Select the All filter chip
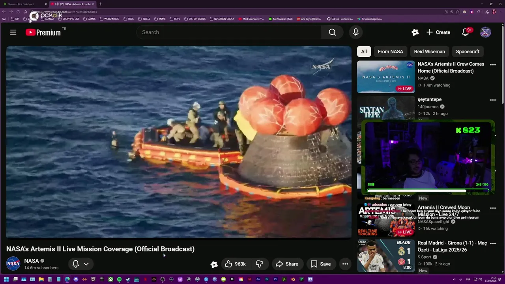This screenshot has width=505, height=284. (364, 52)
